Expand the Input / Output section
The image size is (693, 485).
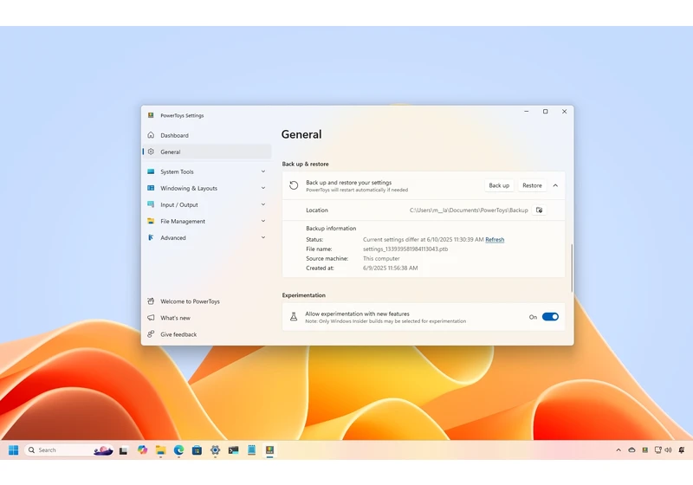pyautogui.click(x=263, y=204)
